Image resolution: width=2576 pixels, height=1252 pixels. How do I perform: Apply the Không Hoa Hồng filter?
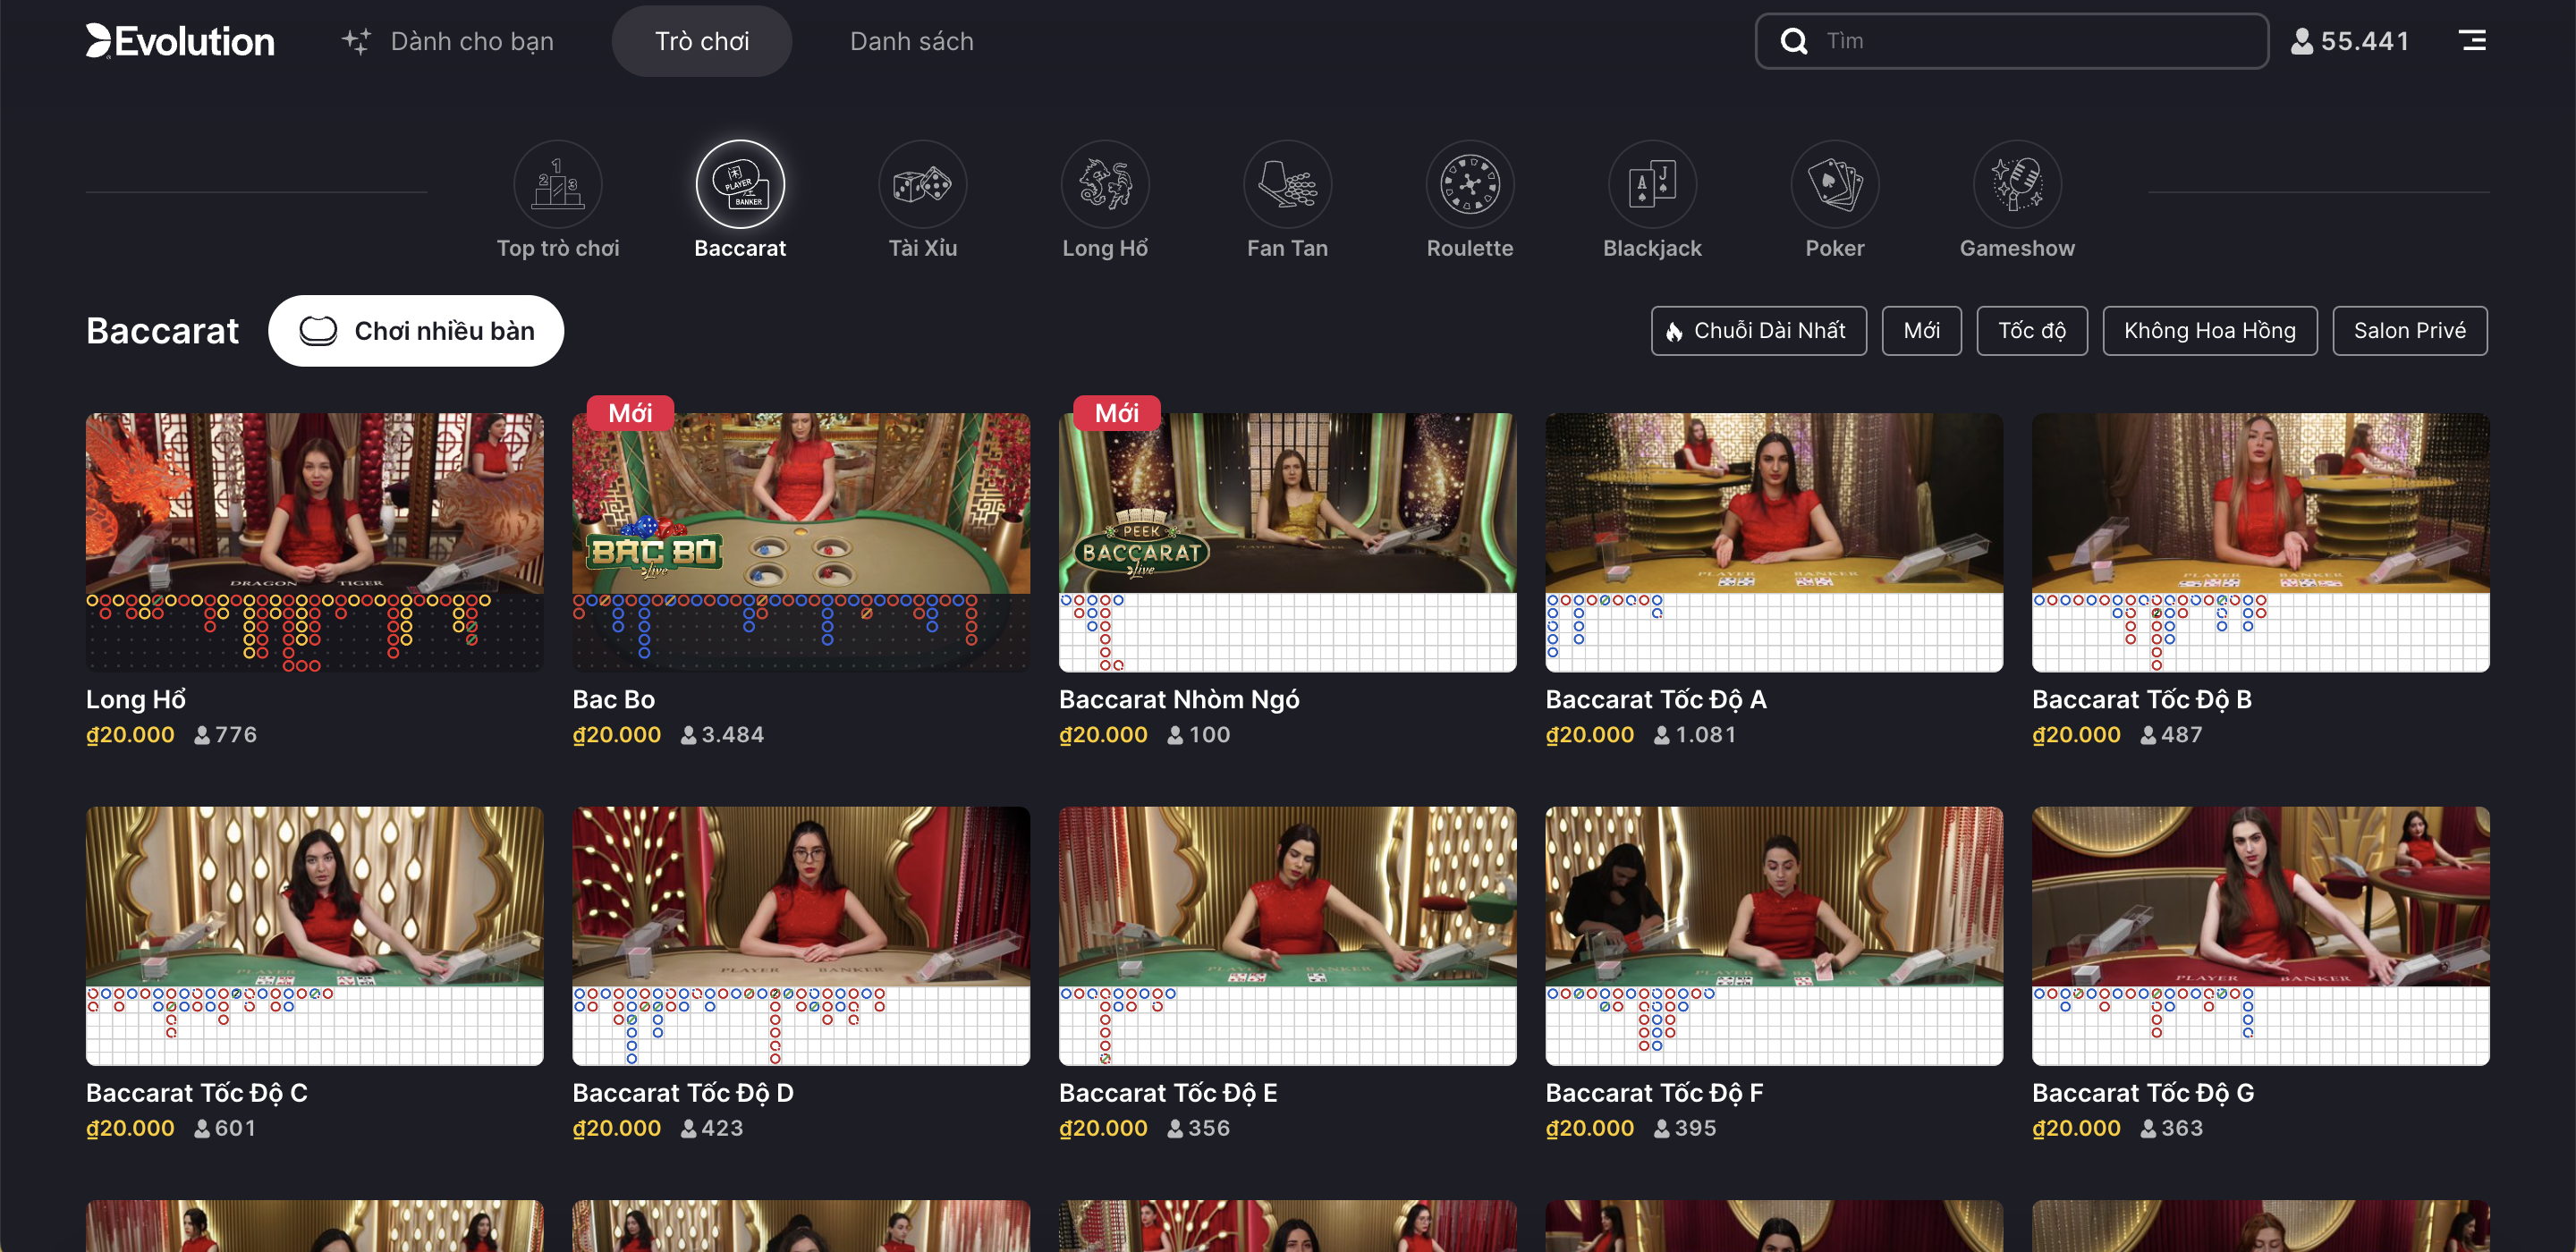click(x=2210, y=331)
